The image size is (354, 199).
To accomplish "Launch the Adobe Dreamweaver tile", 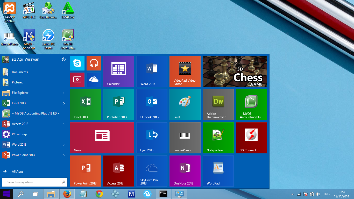I will [218, 105].
